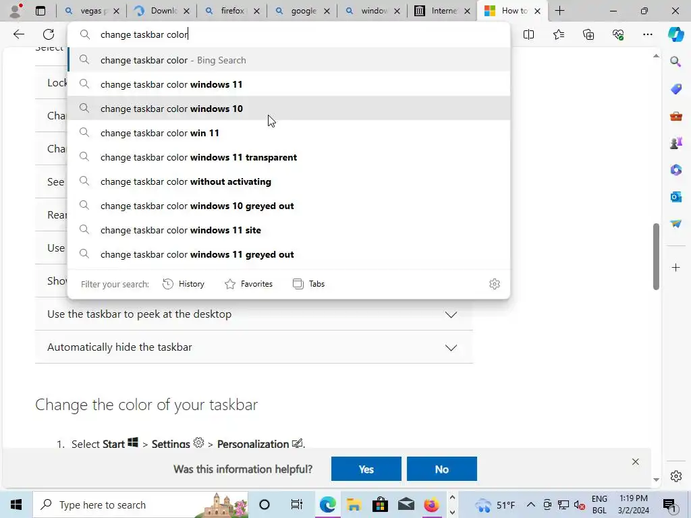Click the browser back arrow

click(18, 34)
